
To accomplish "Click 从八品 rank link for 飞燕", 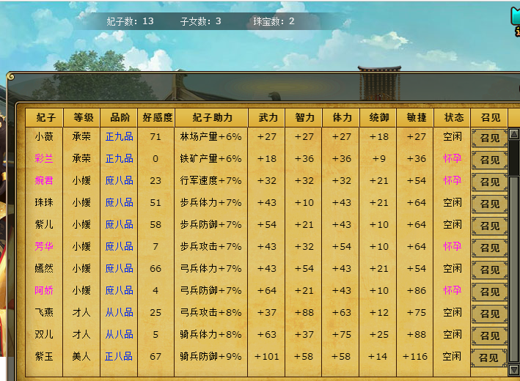I will (x=119, y=312).
